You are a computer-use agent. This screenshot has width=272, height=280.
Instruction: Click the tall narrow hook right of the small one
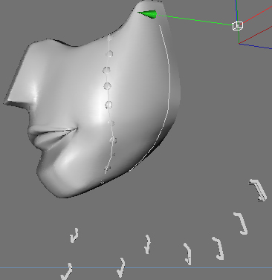click(188, 254)
